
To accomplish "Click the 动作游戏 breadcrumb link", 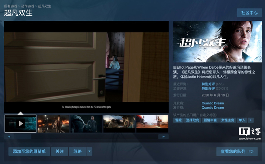I will click(x=28, y=6).
